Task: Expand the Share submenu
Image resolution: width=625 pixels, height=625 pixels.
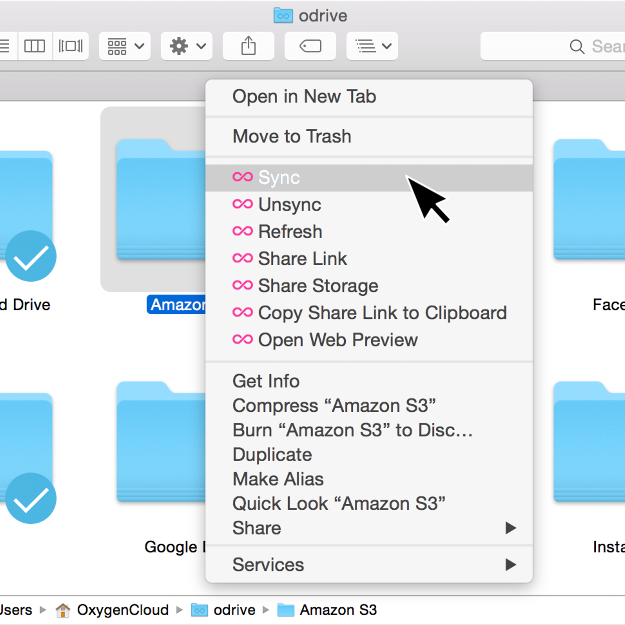Action: point(369,528)
